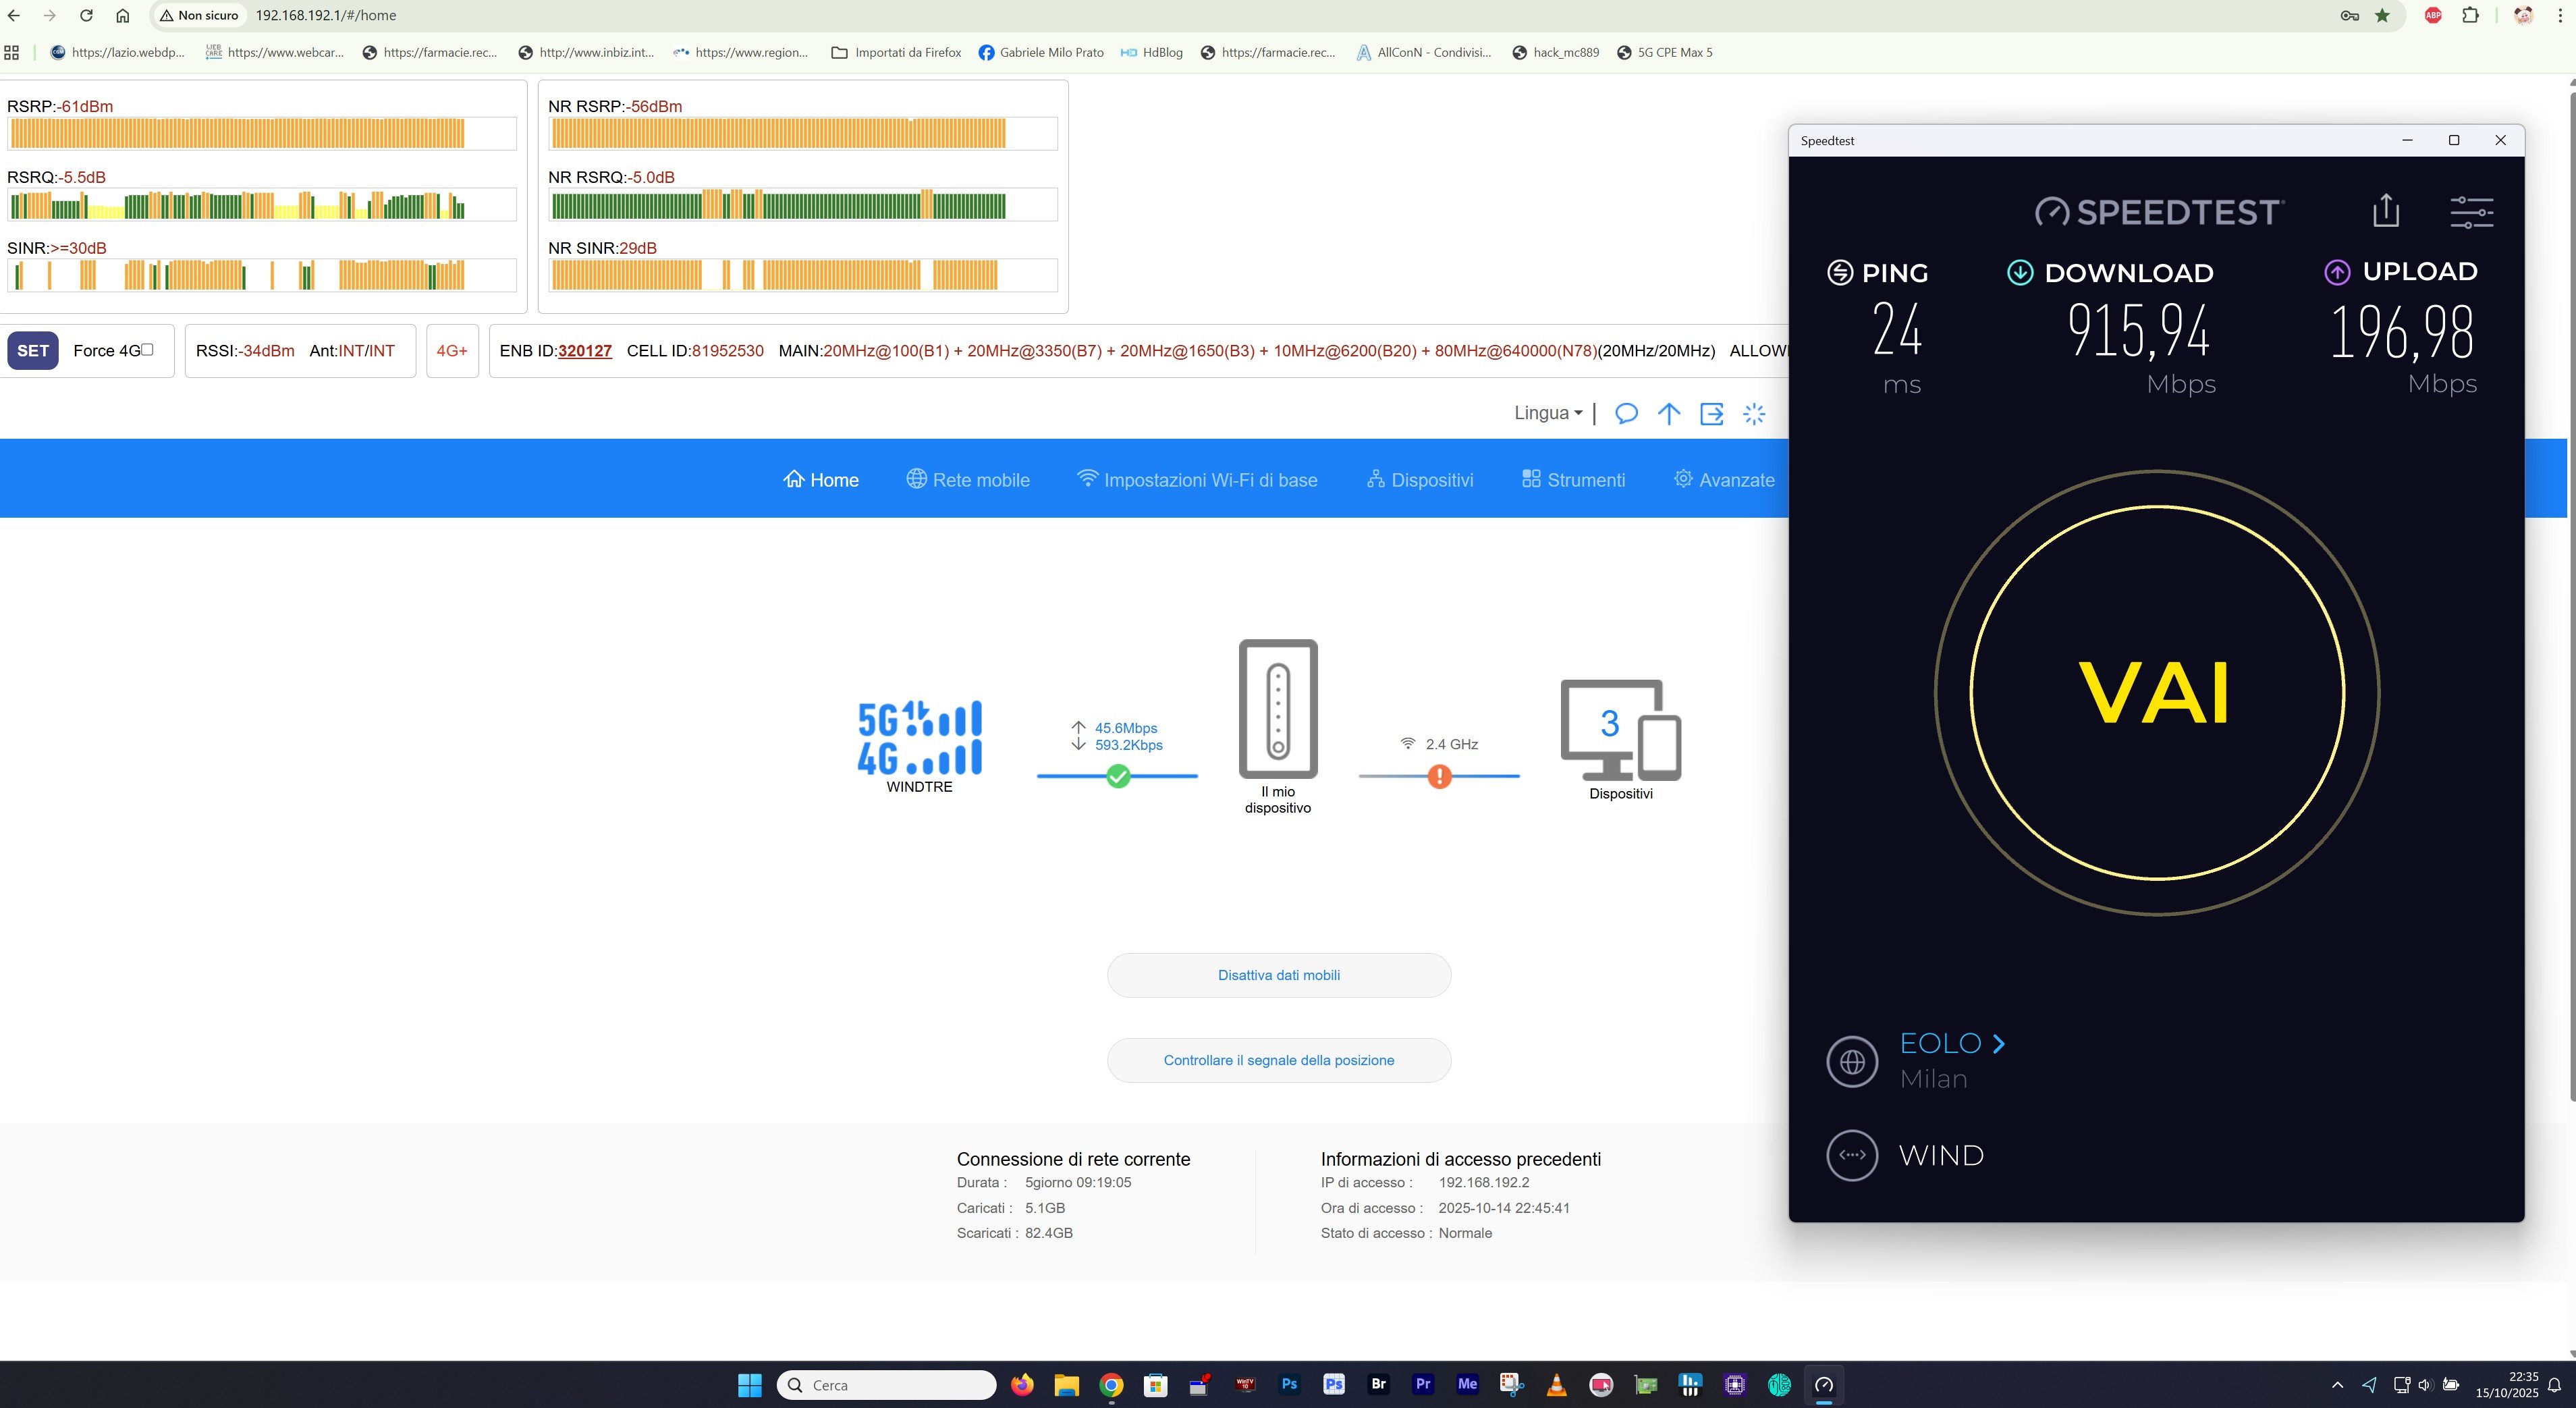Click the blue SET button

click(33, 351)
